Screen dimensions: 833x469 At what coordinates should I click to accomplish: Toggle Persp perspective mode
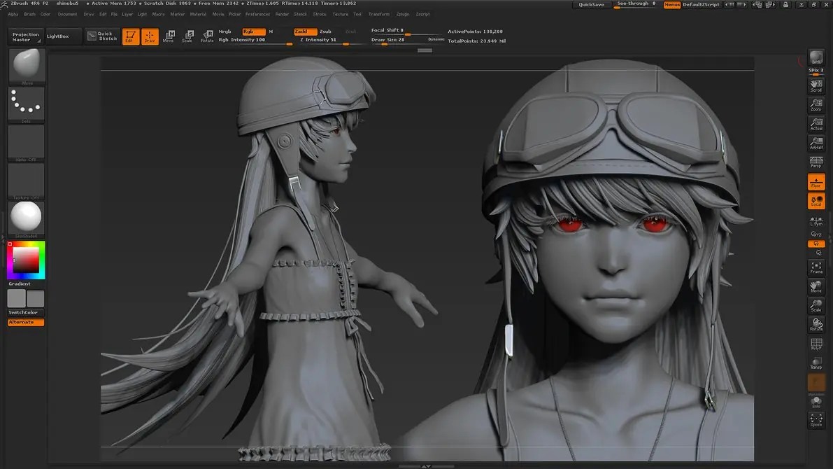click(816, 162)
